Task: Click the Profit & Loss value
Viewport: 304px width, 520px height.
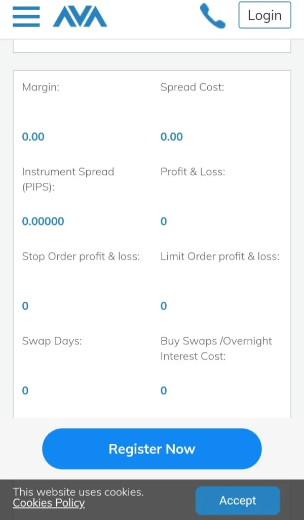Action: coord(164,221)
